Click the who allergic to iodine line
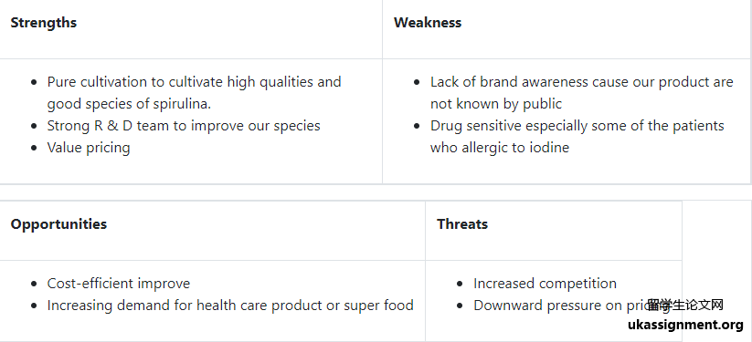The height and width of the screenshot is (342, 752). point(500,148)
